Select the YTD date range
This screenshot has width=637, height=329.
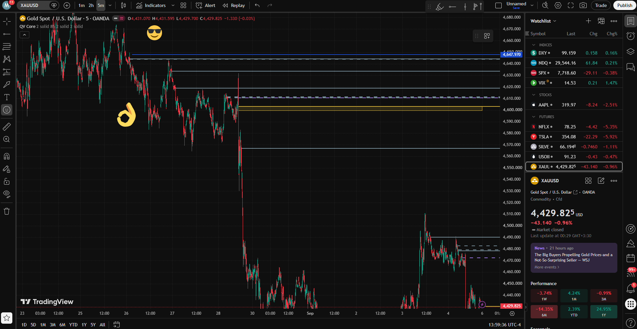pos(73,325)
